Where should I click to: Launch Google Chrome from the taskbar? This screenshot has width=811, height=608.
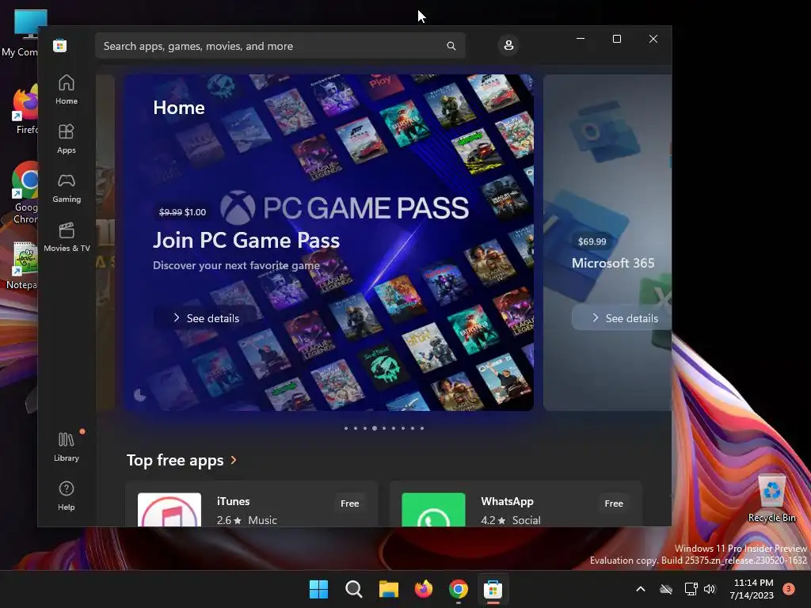pos(459,589)
